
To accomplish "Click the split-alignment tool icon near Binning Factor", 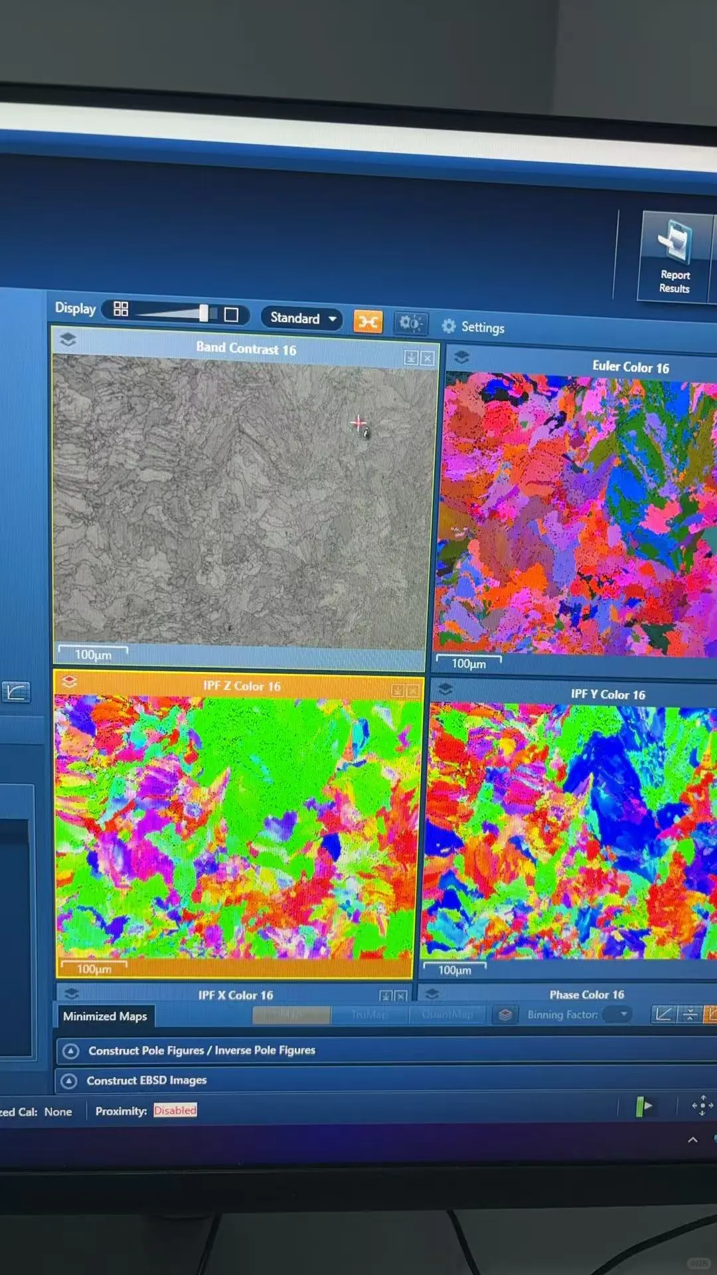I will click(690, 1014).
